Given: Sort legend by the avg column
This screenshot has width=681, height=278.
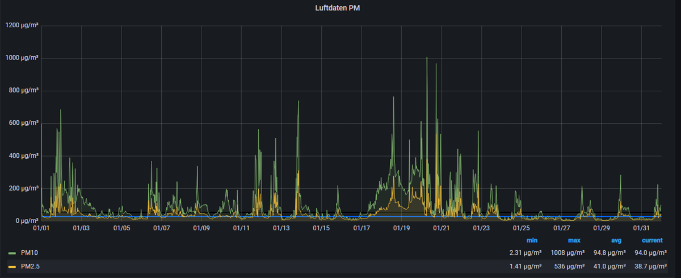Looking at the screenshot, I should (x=616, y=240).
